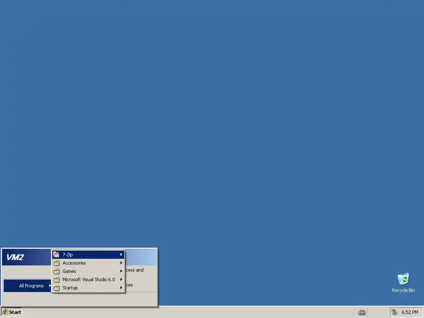Click the 6:52 PM clock
This screenshot has height=318, width=424.
tap(410, 312)
